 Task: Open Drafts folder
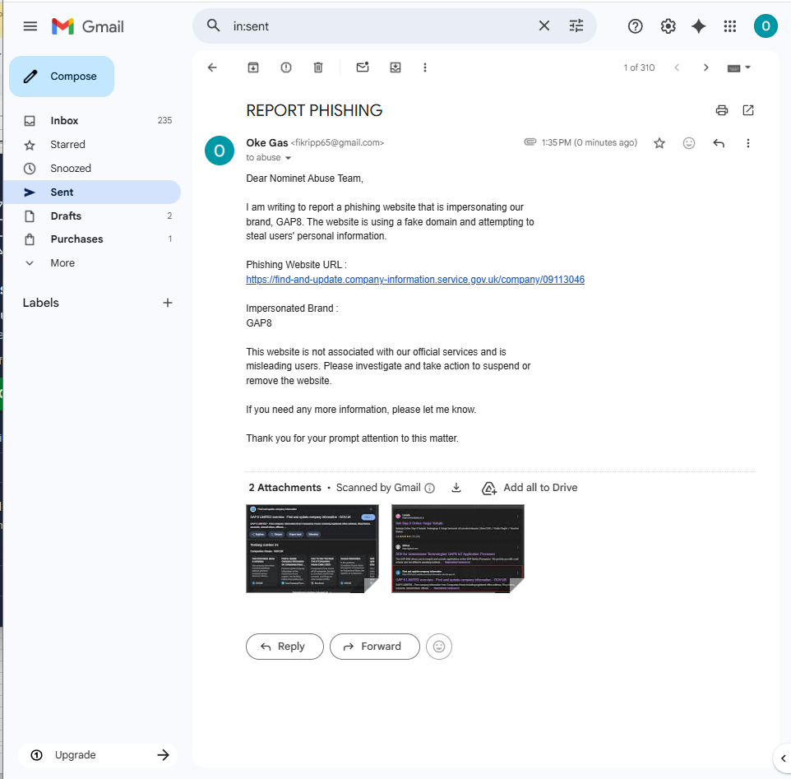[x=92, y=216]
